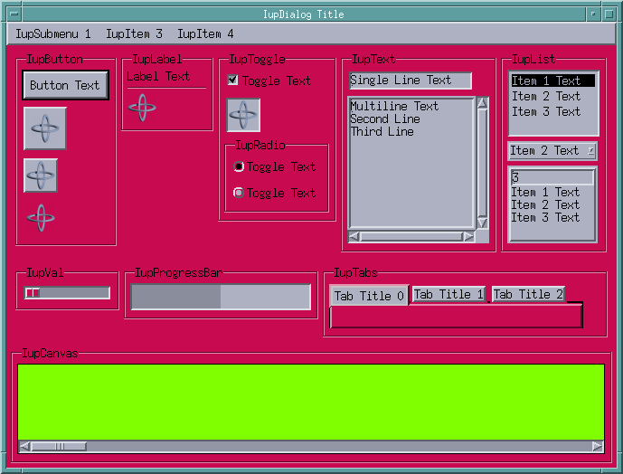Click the green IupCanvas area
The height and width of the screenshot is (474, 623).
[x=311, y=402]
